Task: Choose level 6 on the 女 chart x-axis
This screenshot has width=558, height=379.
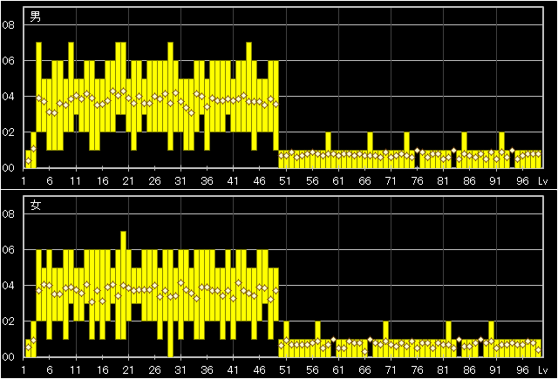Action: (50, 370)
